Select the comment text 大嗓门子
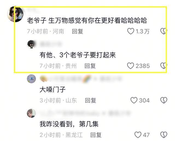 tap(52, 89)
